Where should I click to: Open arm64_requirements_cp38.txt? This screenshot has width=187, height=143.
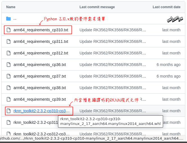point(40,88)
